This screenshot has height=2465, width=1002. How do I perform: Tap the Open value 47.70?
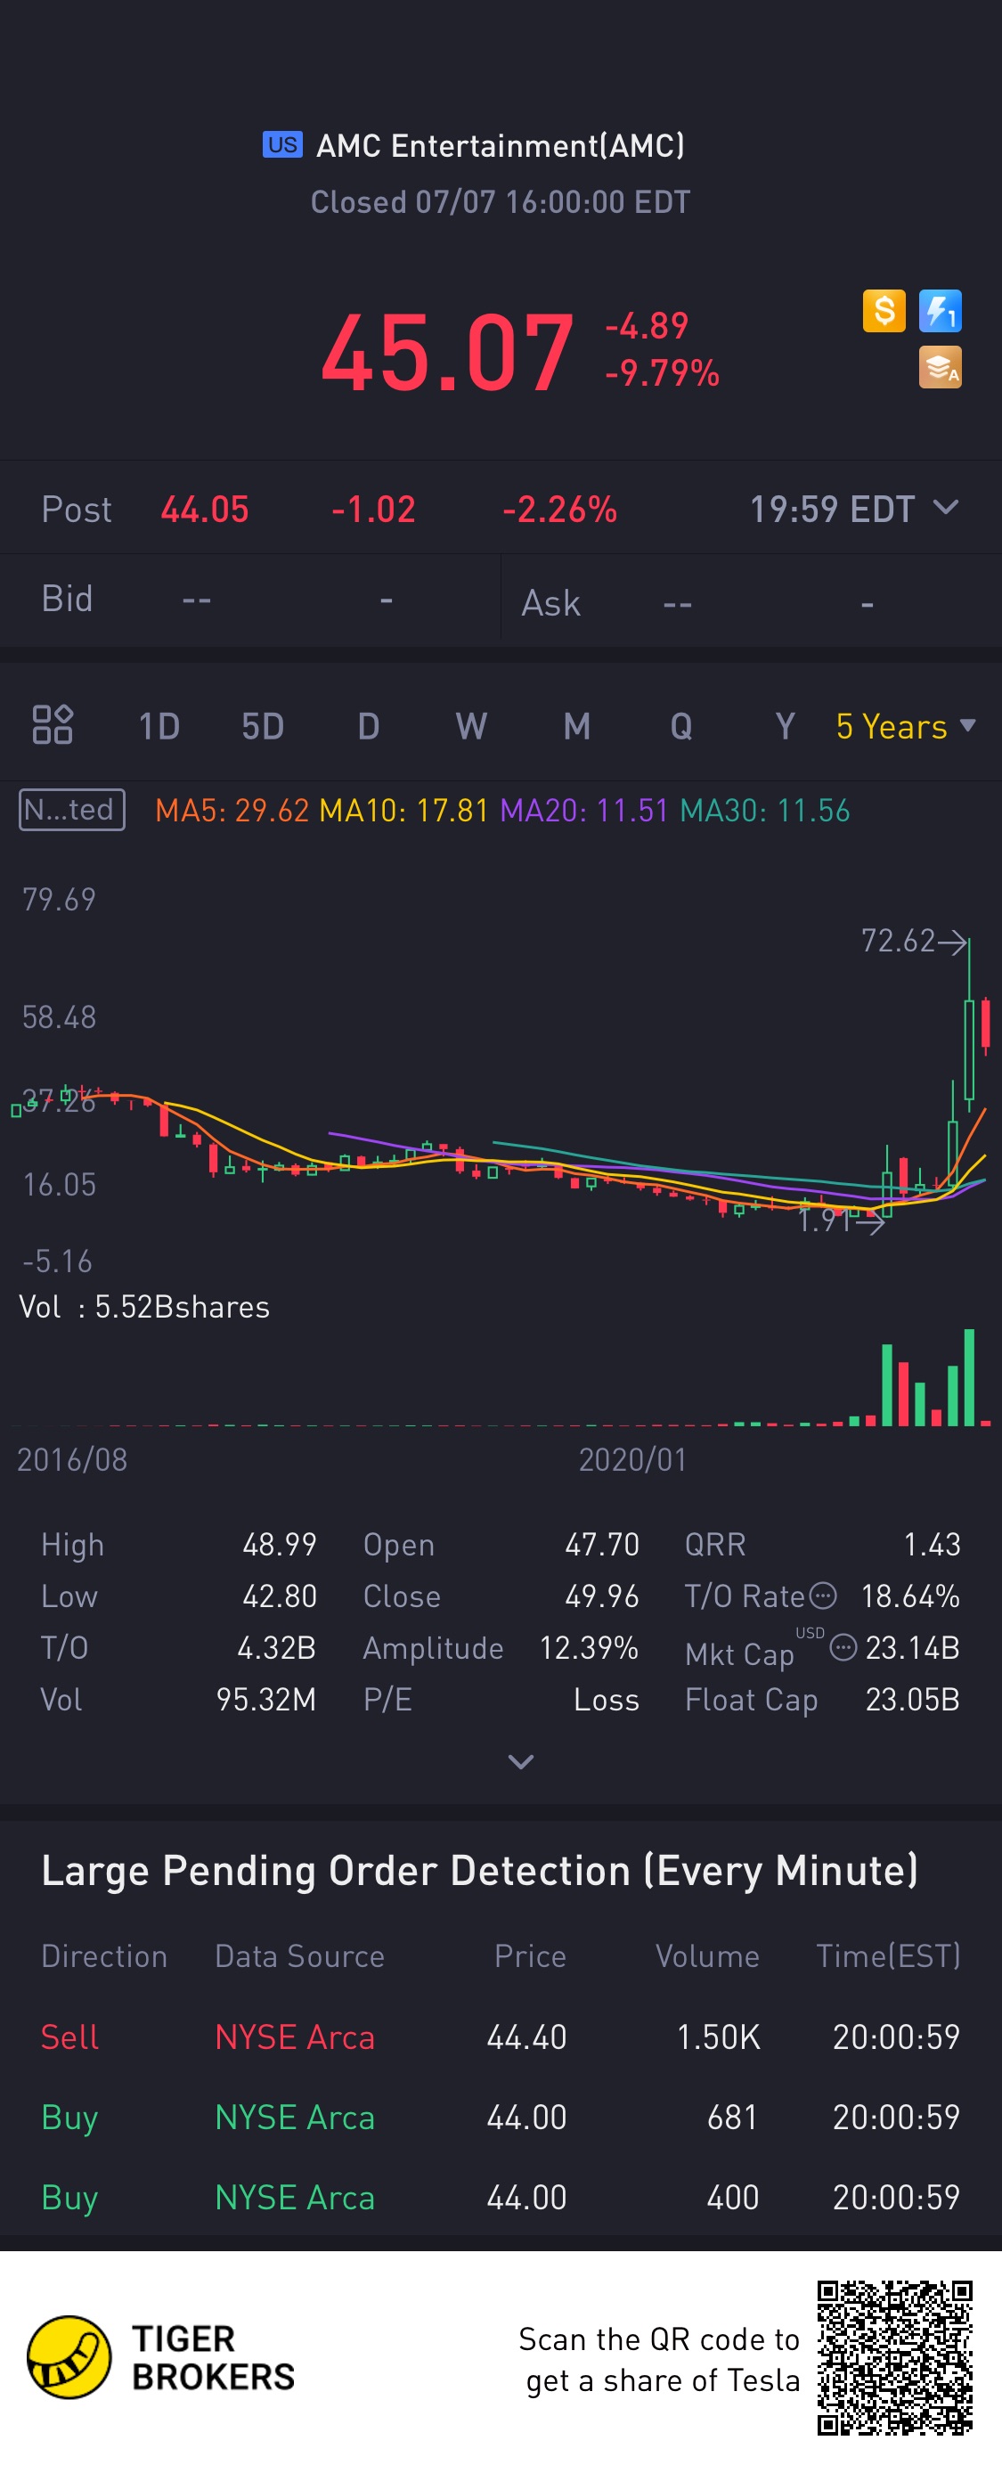coord(602,1544)
